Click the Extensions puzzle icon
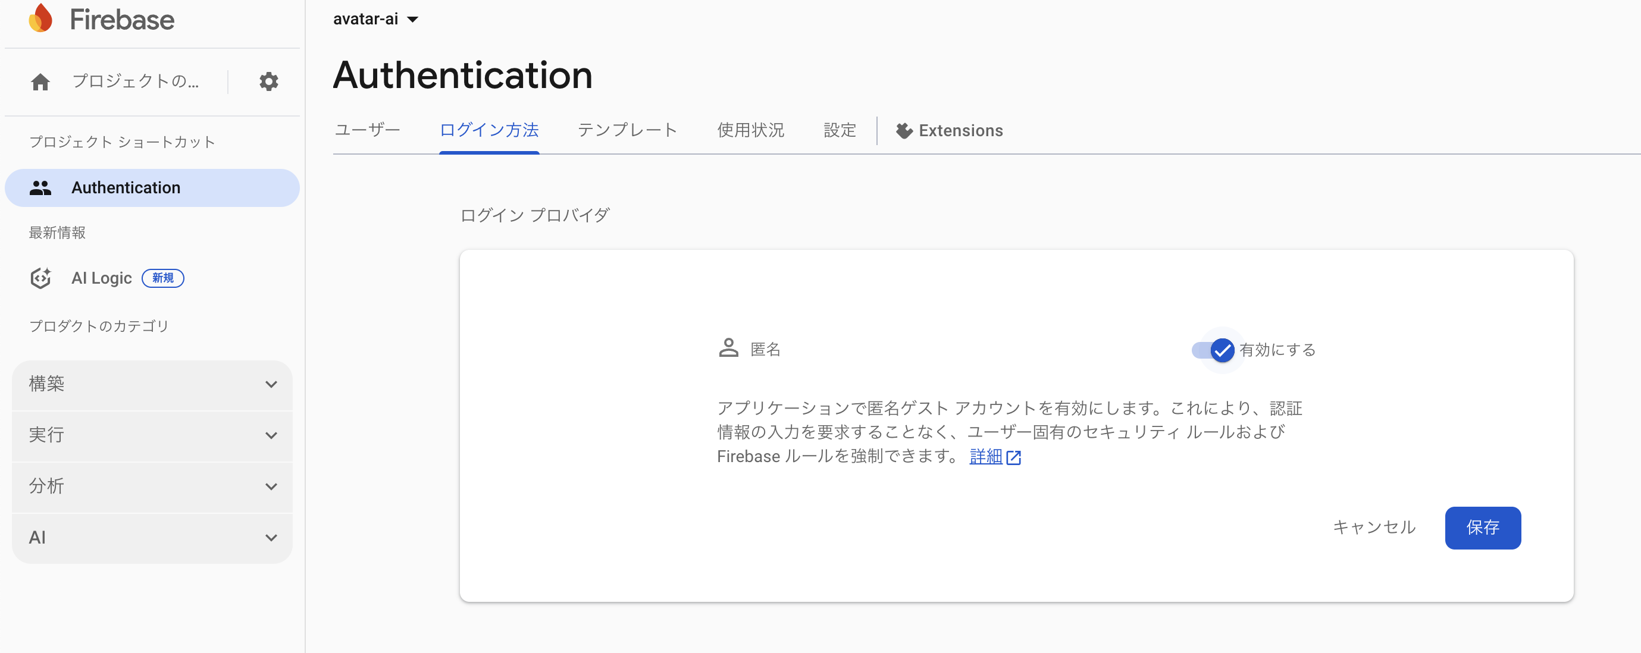The image size is (1641, 653). pyautogui.click(x=904, y=130)
